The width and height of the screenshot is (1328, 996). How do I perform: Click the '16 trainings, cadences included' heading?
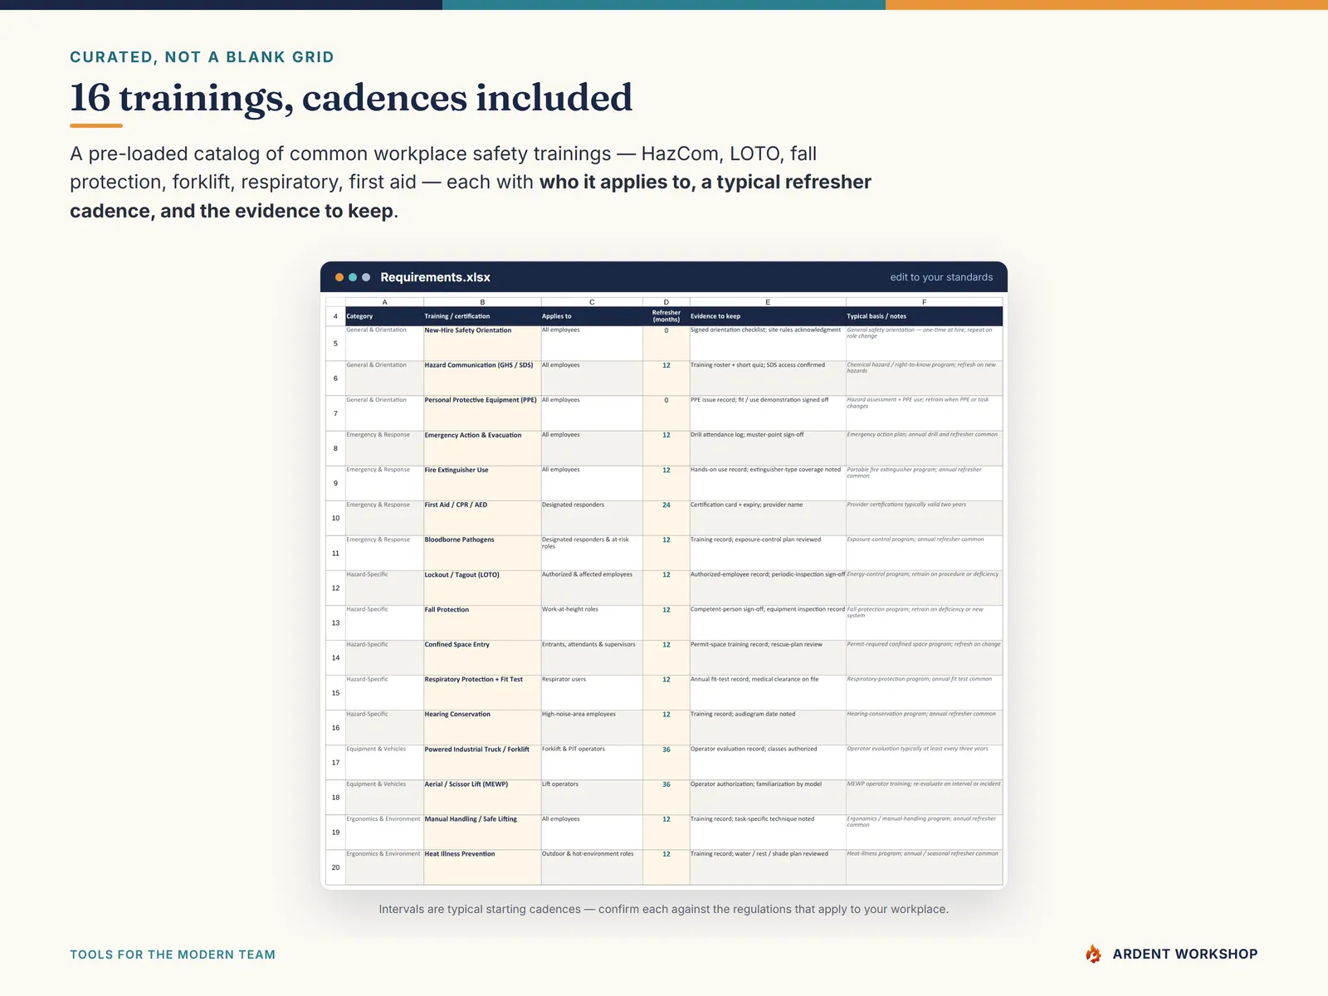351,98
